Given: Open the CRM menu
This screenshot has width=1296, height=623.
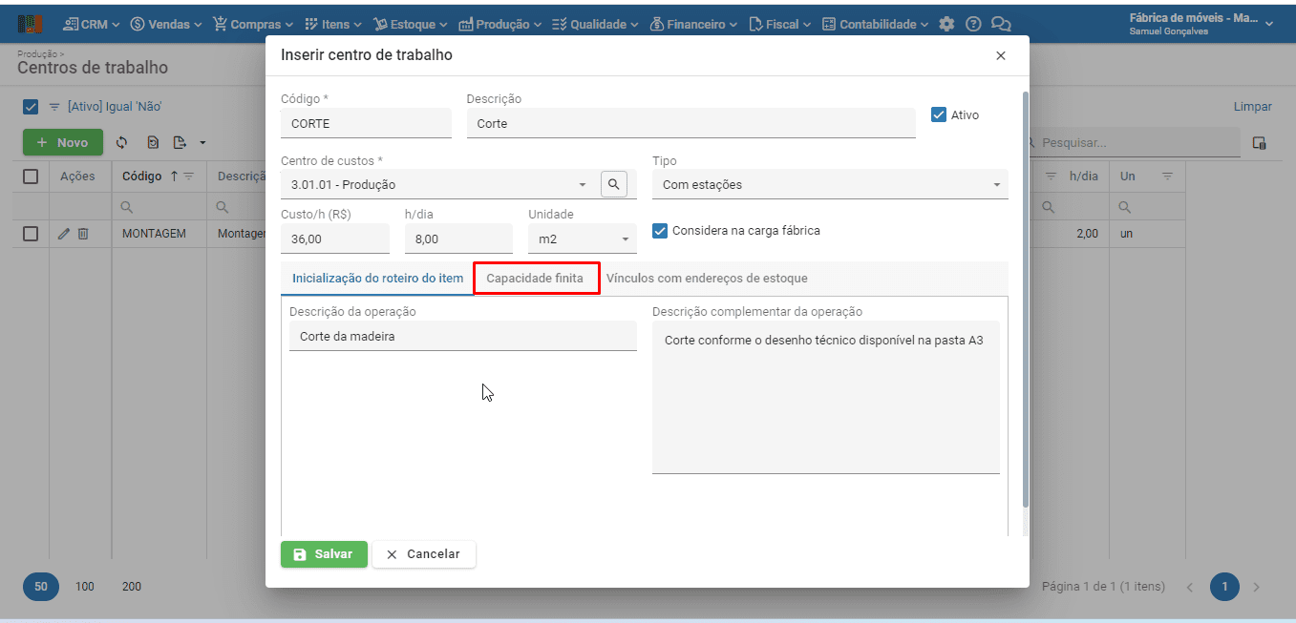Looking at the screenshot, I should pos(92,24).
